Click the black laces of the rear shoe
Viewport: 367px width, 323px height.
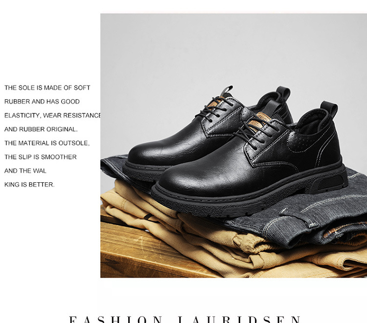point(214,108)
